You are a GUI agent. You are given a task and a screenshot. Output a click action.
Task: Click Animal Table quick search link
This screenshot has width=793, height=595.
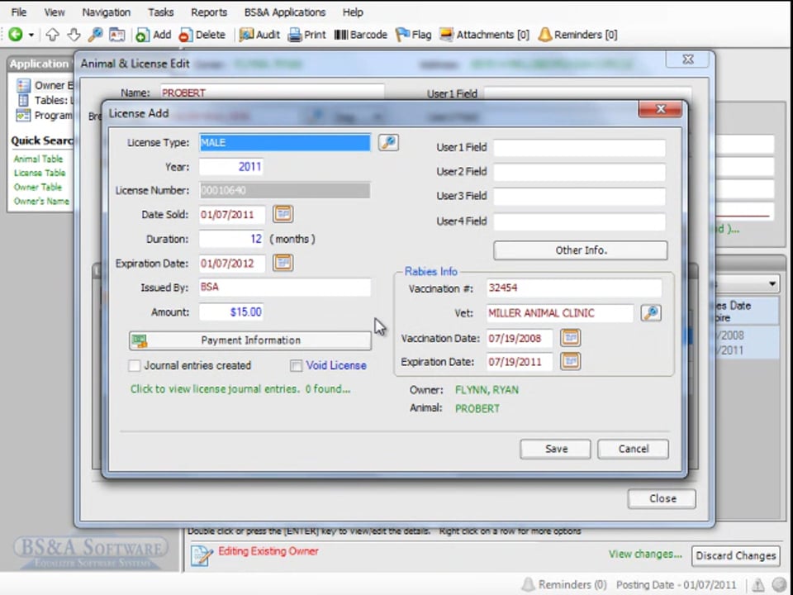[39, 159]
